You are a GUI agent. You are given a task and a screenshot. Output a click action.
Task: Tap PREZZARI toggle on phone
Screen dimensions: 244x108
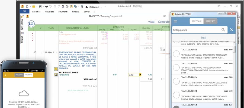point(19,75)
